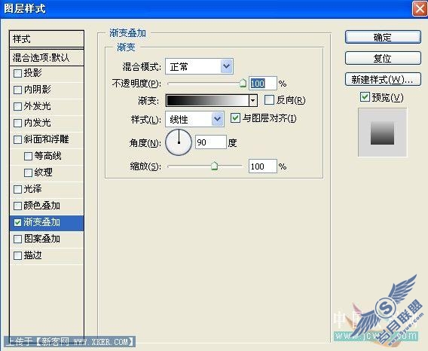Click the 缩放 scale value field
Viewport: 428px width, 351px height.
(x=262, y=166)
